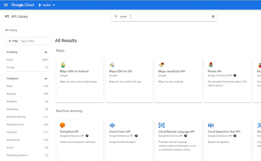Open the hamburger navigation menu
The image size is (261, 161).
tap(6, 5)
